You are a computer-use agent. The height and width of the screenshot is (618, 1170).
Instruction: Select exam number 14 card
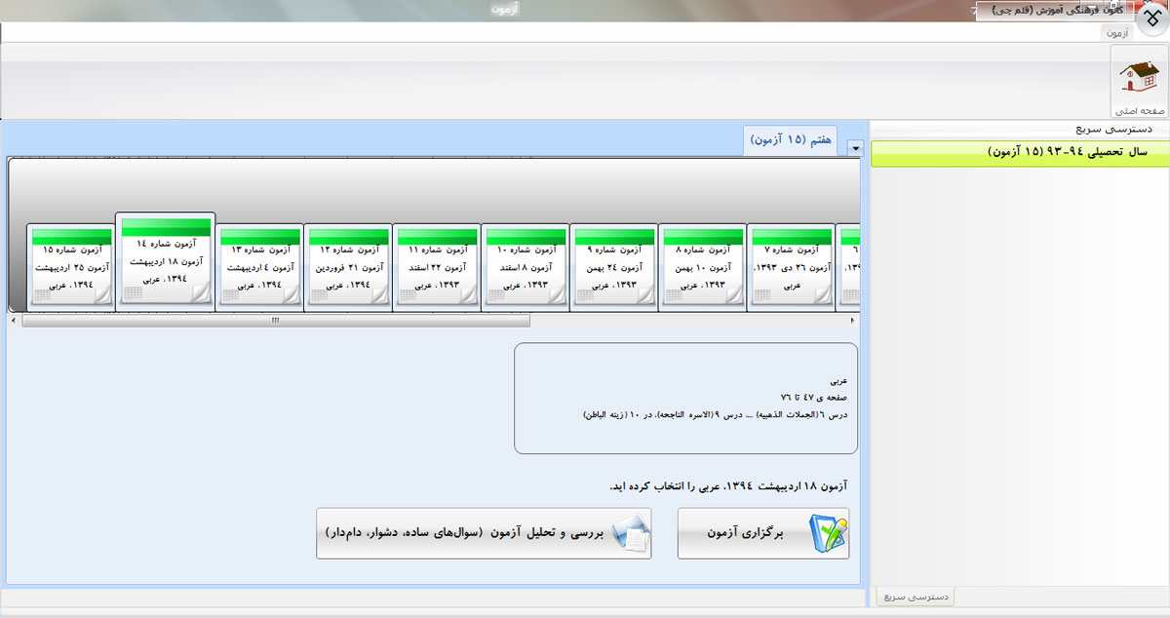[165, 261]
